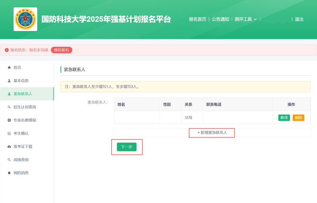317x203 pixels.
Task: Click the magnifier icon beside 招生计划查询
Action: [9, 107]
